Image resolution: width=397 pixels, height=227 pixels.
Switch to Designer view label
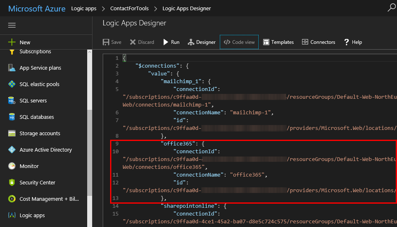pos(206,42)
